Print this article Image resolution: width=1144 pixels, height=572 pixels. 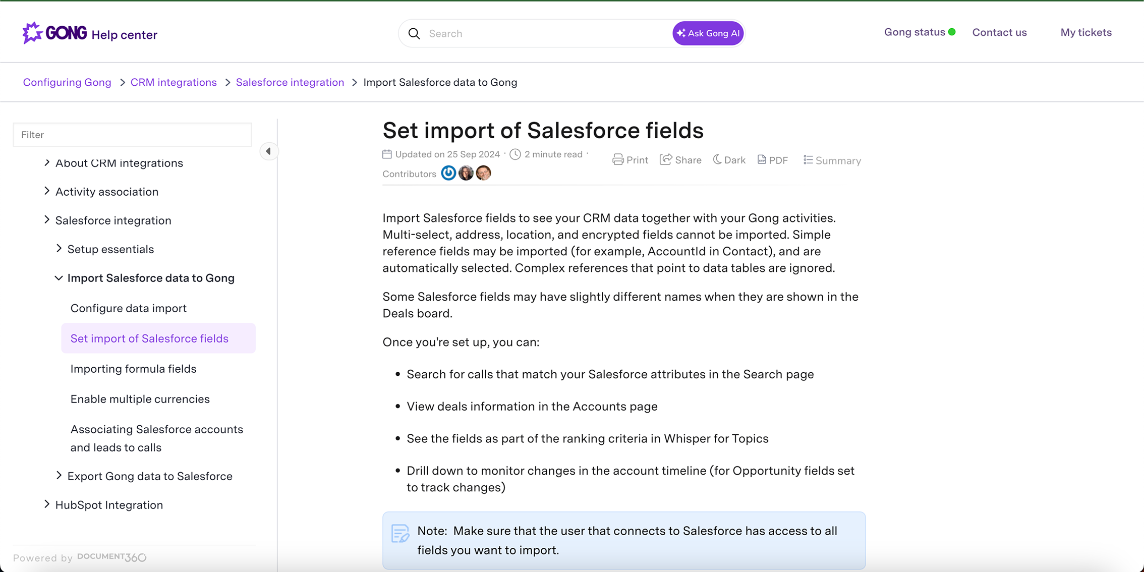(630, 160)
